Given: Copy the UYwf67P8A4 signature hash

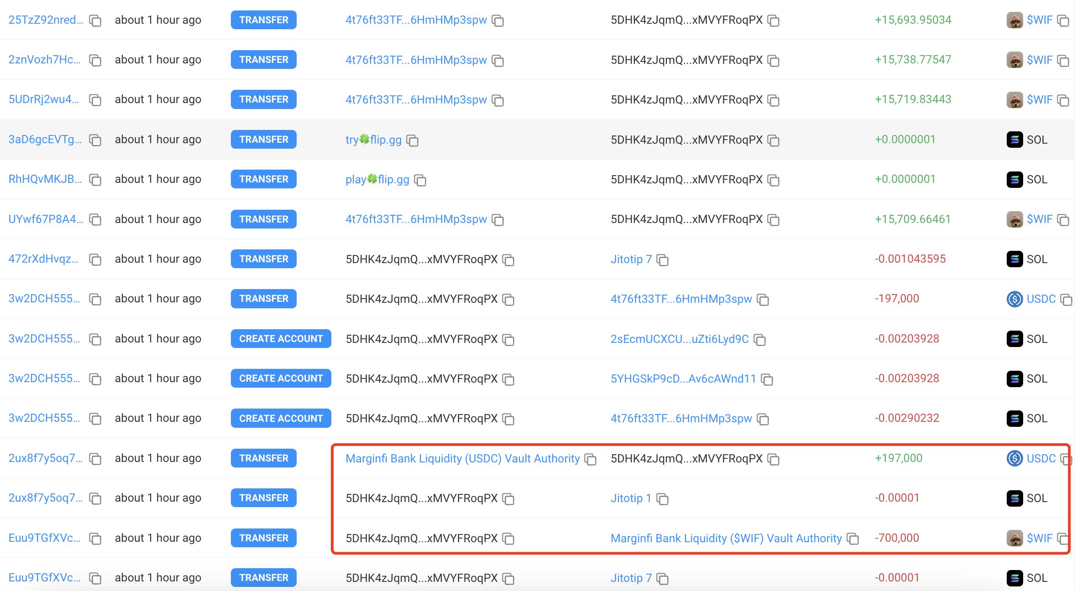Looking at the screenshot, I should 95,220.
